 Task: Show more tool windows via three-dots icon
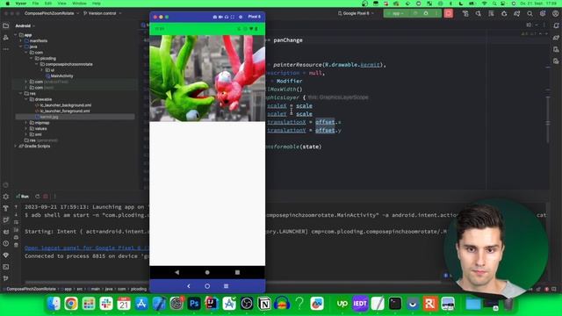6,49
